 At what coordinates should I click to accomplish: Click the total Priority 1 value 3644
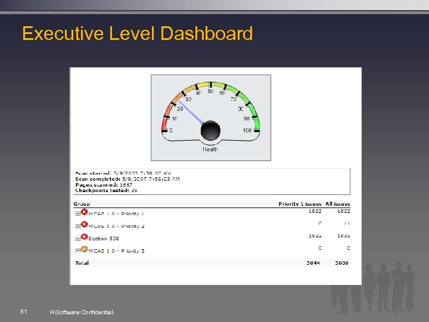313,263
